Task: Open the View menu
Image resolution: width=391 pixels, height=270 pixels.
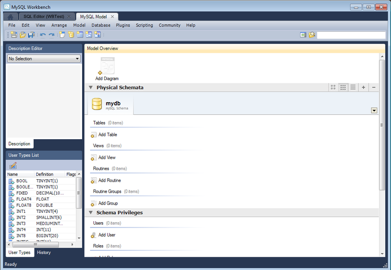Action: coord(41,25)
